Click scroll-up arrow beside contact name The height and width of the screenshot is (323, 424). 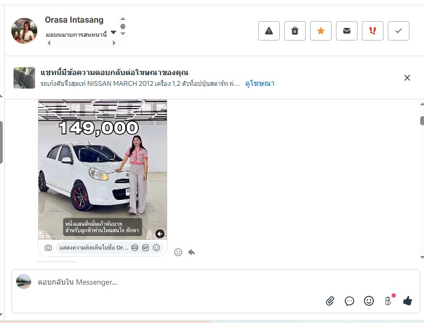pos(123,19)
